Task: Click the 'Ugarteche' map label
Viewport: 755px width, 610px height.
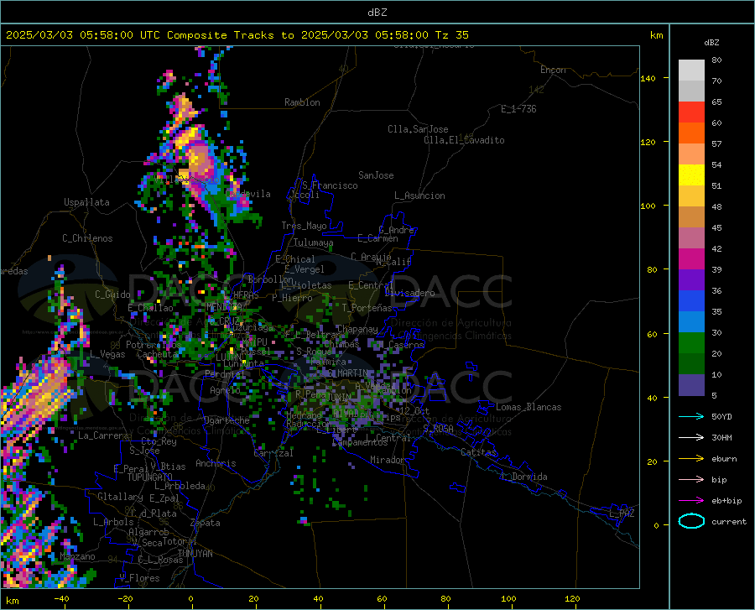Action: tap(226, 420)
